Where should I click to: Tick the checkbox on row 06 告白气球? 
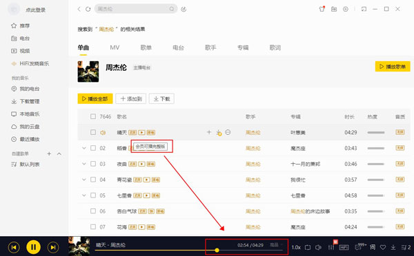click(x=93, y=211)
